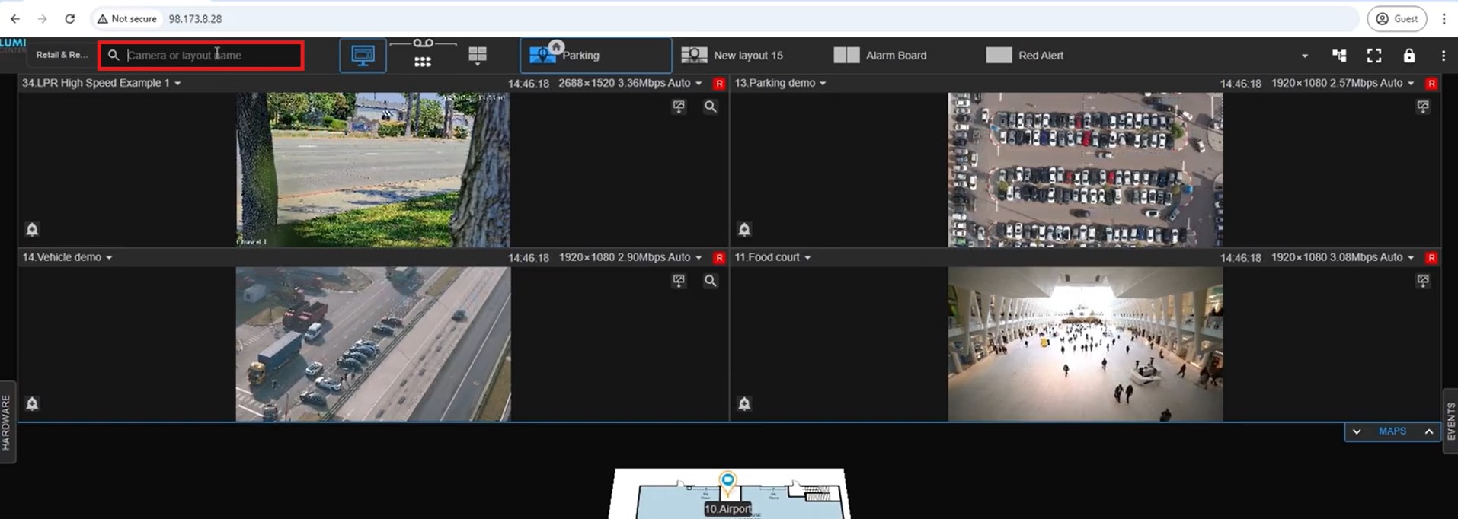
Task: Toggle recording indicator on Parking demo camera
Action: [1431, 84]
